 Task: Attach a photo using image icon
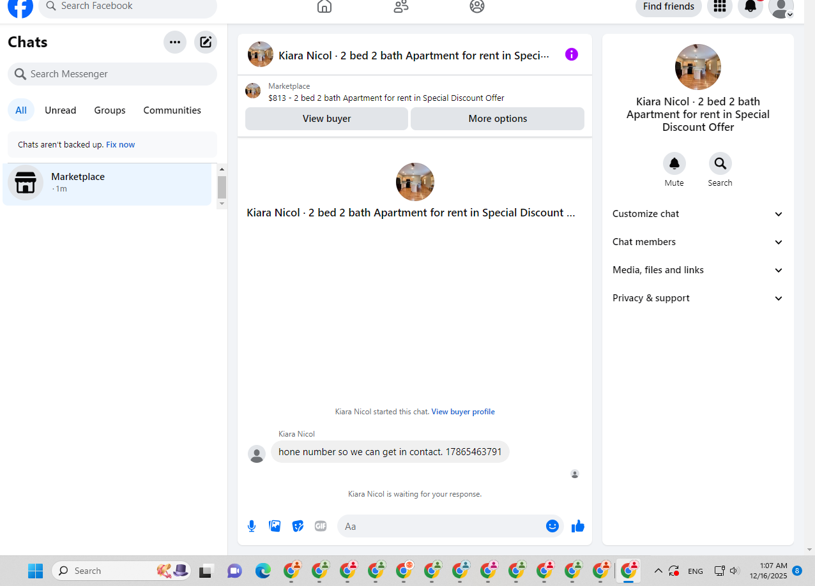tap(275, 526)
